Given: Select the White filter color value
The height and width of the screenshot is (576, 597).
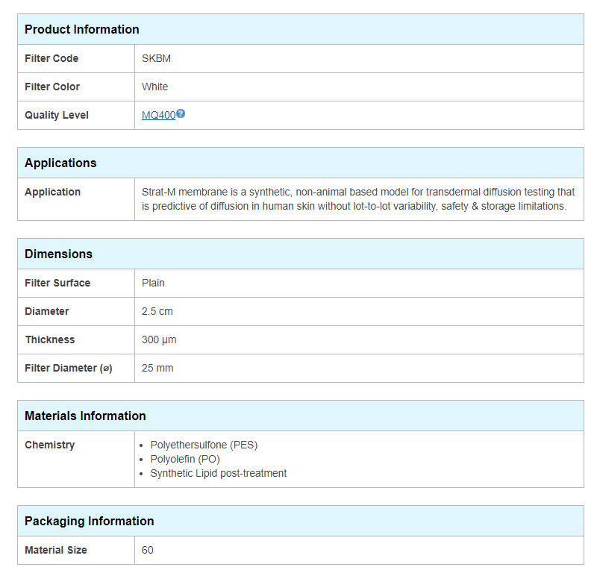Looking at the screenshot, I should click(x=155, y=87).
